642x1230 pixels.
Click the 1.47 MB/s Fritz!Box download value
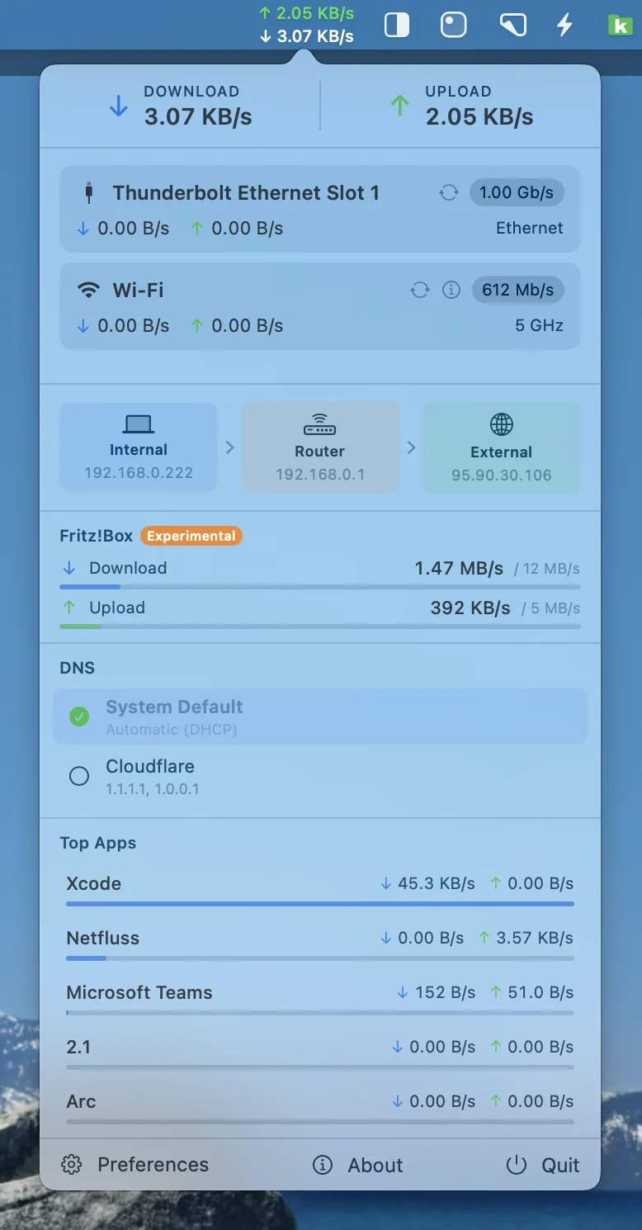[x=459, y=568]
